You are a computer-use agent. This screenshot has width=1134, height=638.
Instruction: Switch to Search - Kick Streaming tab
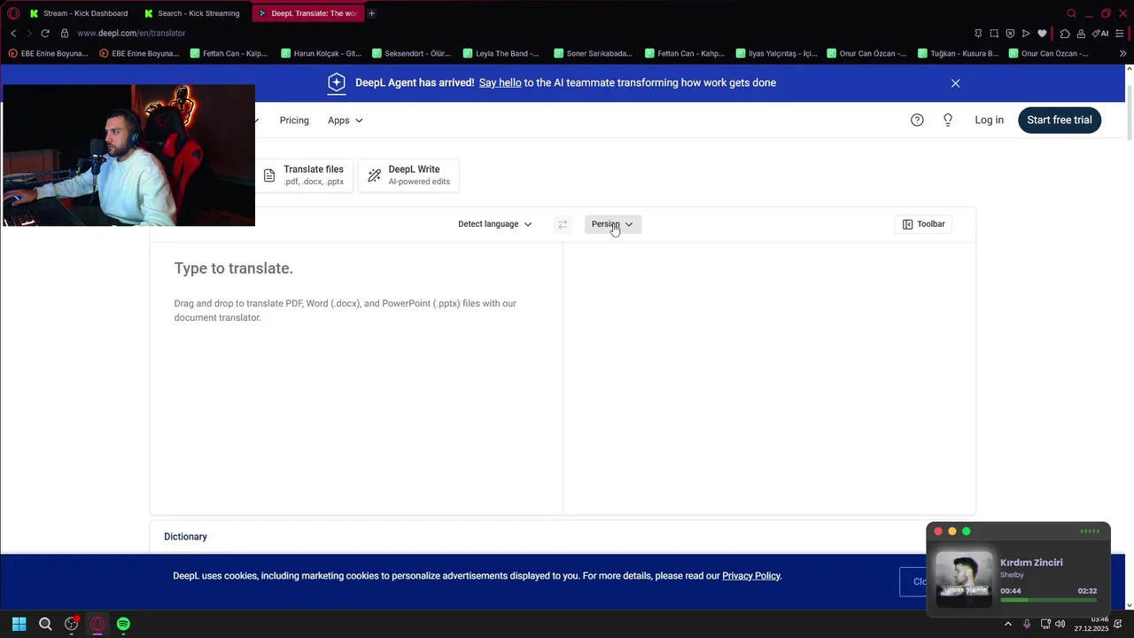(192, 13)
